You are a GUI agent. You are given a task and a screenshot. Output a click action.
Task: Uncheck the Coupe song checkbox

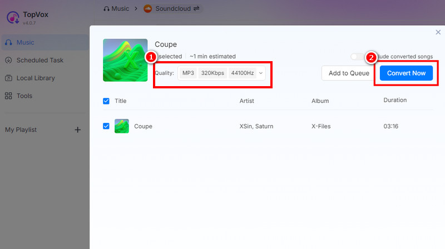tap(106, 126)
